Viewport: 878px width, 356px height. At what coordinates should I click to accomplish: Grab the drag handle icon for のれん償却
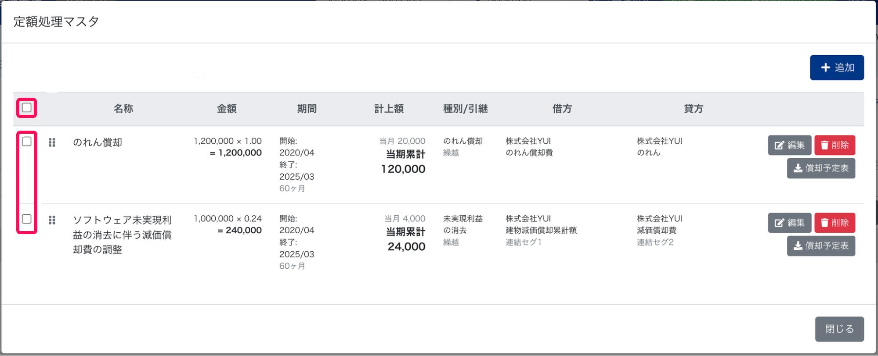tap(52, 142)
